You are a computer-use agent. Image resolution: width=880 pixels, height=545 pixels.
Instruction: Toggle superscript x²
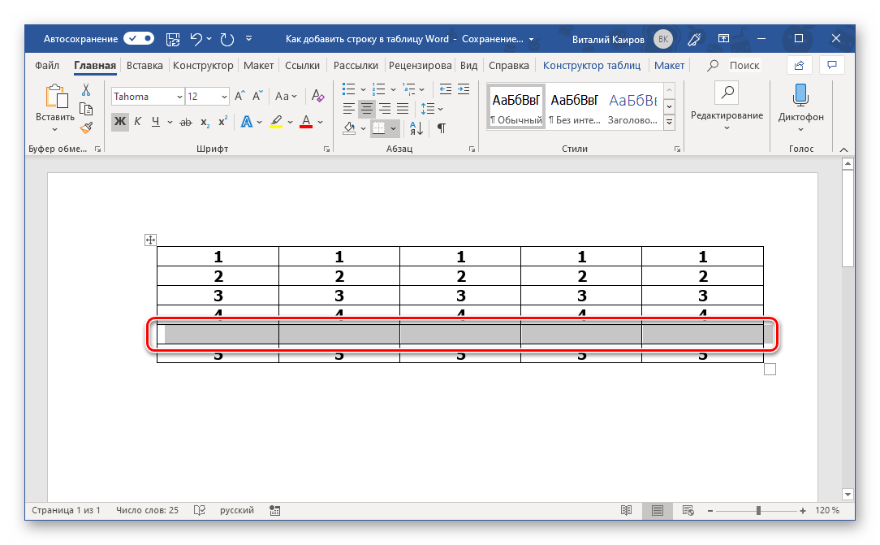(222, 121)
